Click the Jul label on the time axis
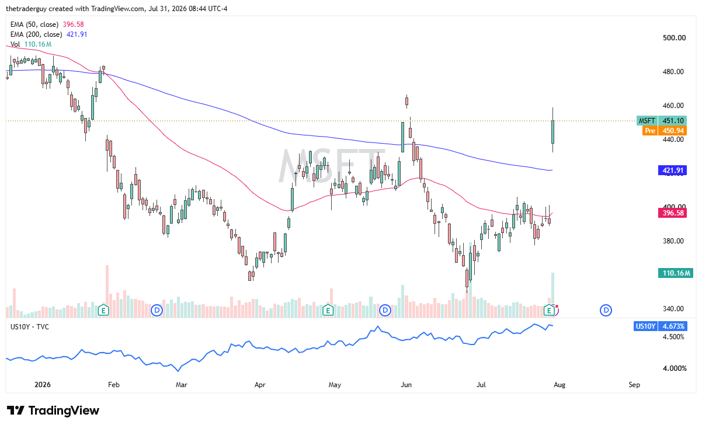 [x=482, y=385]
